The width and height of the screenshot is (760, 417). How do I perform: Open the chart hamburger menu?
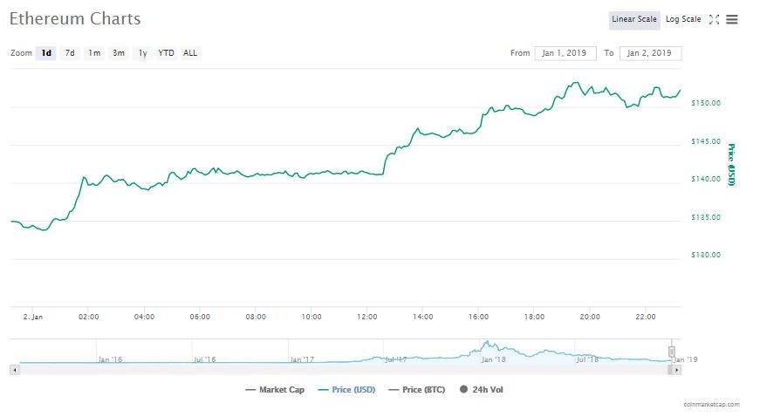[x=732, y=19]
